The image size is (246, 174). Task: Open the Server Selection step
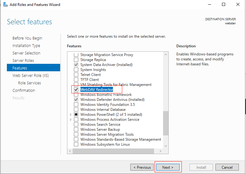[27, 53]
